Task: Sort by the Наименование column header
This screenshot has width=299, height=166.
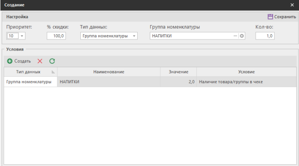Action: 109,72
